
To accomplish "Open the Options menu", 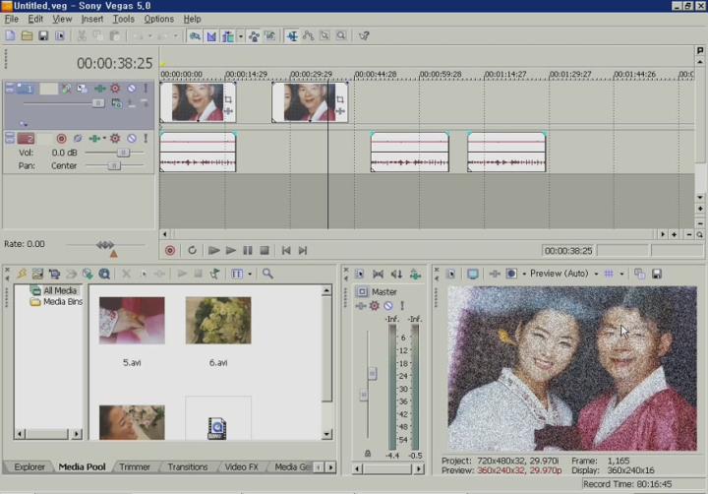I will [158, 19].
